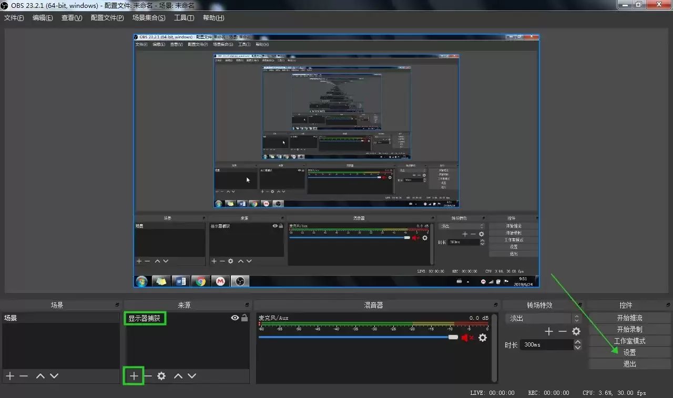The image size is (673, 398).
Task: Select 显示器捕获 source in list
Action: coord(187,318)
